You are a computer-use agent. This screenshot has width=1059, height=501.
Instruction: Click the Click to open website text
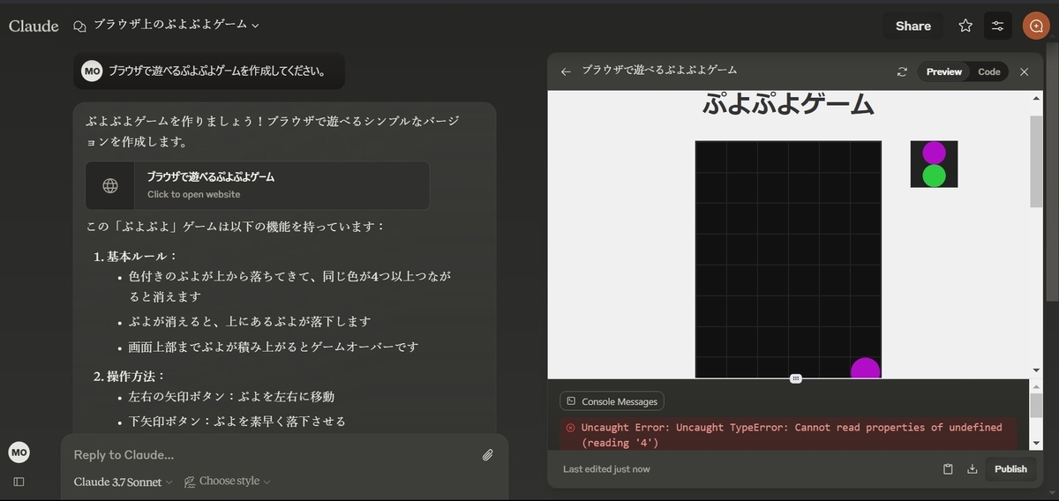(193, 194)
